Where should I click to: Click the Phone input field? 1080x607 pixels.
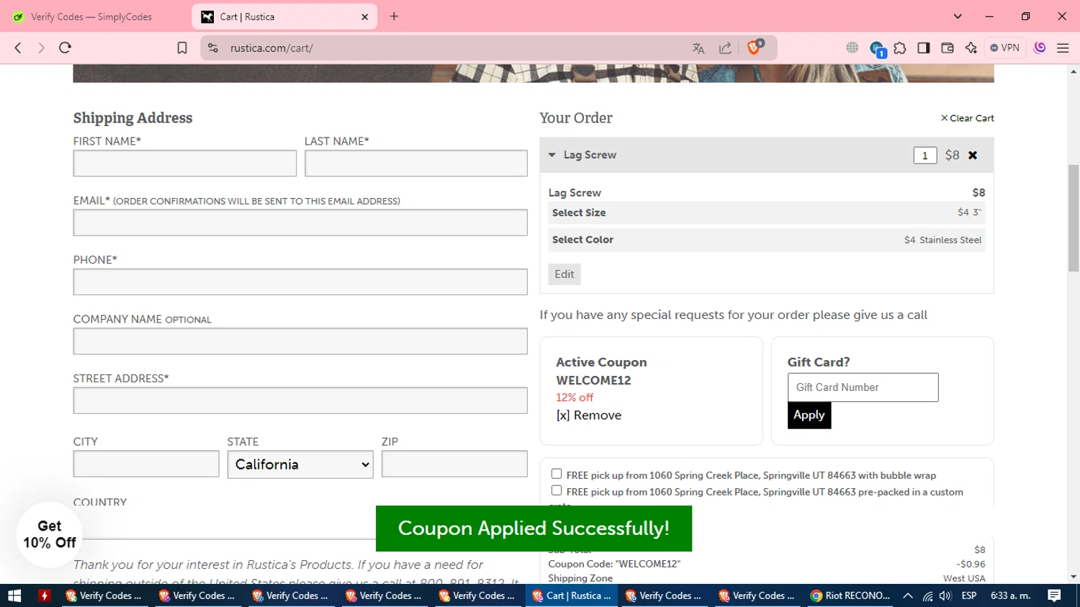click(x=300, y=282)
